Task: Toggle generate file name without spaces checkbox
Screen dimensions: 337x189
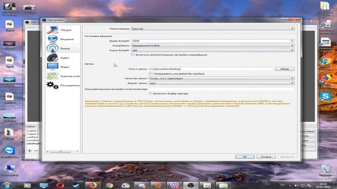Action: (x=151, y=73)
